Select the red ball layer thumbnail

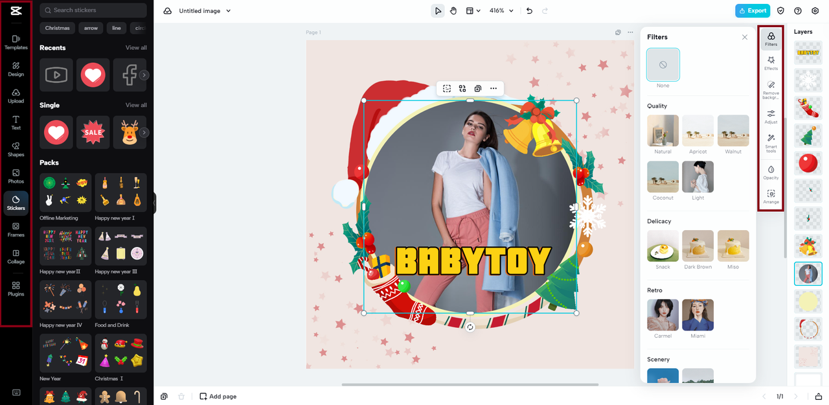click(x=808, y=163)
